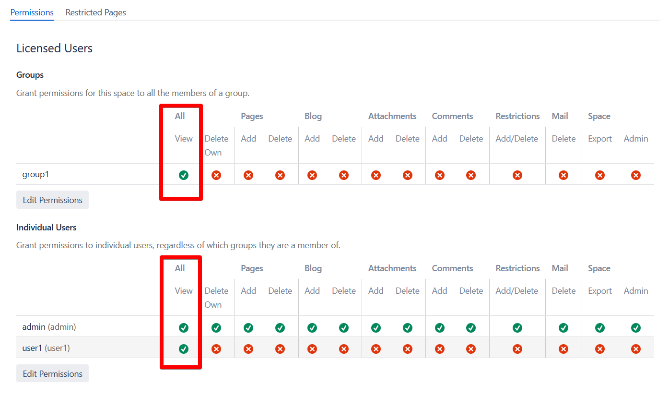Click group1 Mail Delete red cross icon

[563, 175]
